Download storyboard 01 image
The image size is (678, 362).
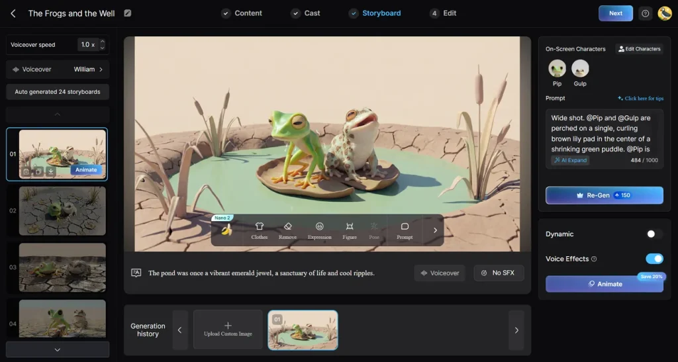[x=50, y=171]
